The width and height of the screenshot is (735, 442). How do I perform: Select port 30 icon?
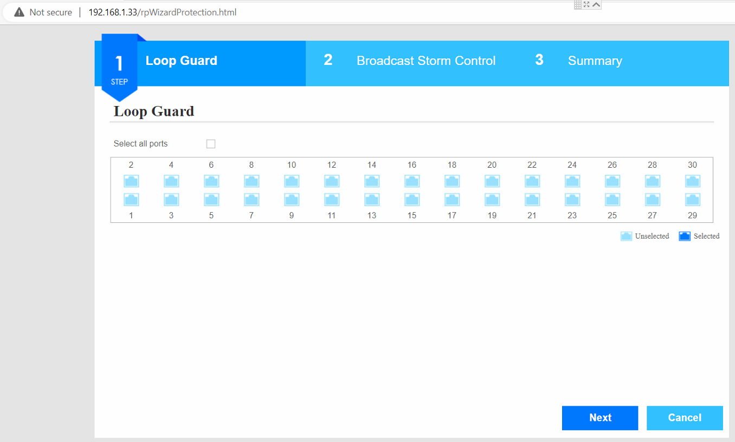point(692,181)
